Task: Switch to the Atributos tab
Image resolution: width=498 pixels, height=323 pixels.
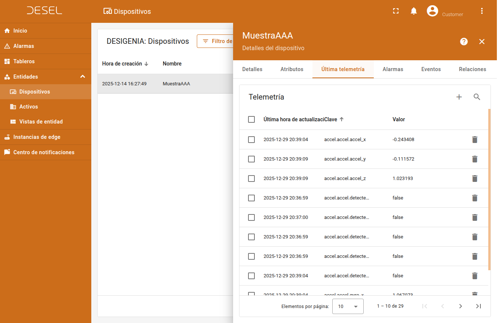Action: click(292, 69)
